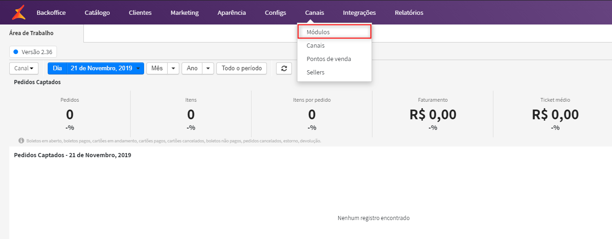Screen dimensions: 612x239
Task: Click Pedidos Captados - 21 de Novembro, 2019 heading
Action: pos(73,155)
